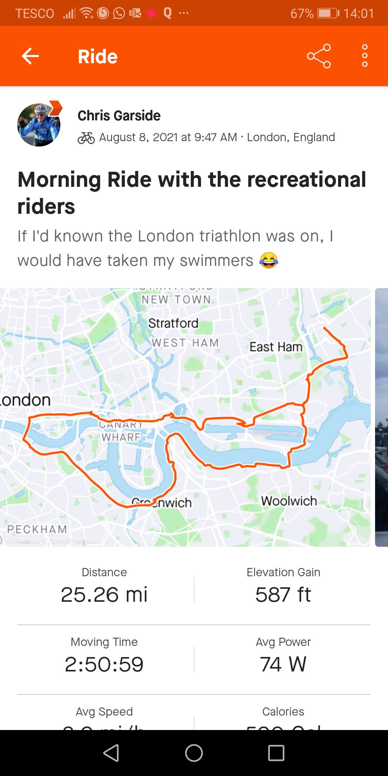The image size is (388, 776).
Task: Tap the back arrow icon
Action: click(30, 56)
